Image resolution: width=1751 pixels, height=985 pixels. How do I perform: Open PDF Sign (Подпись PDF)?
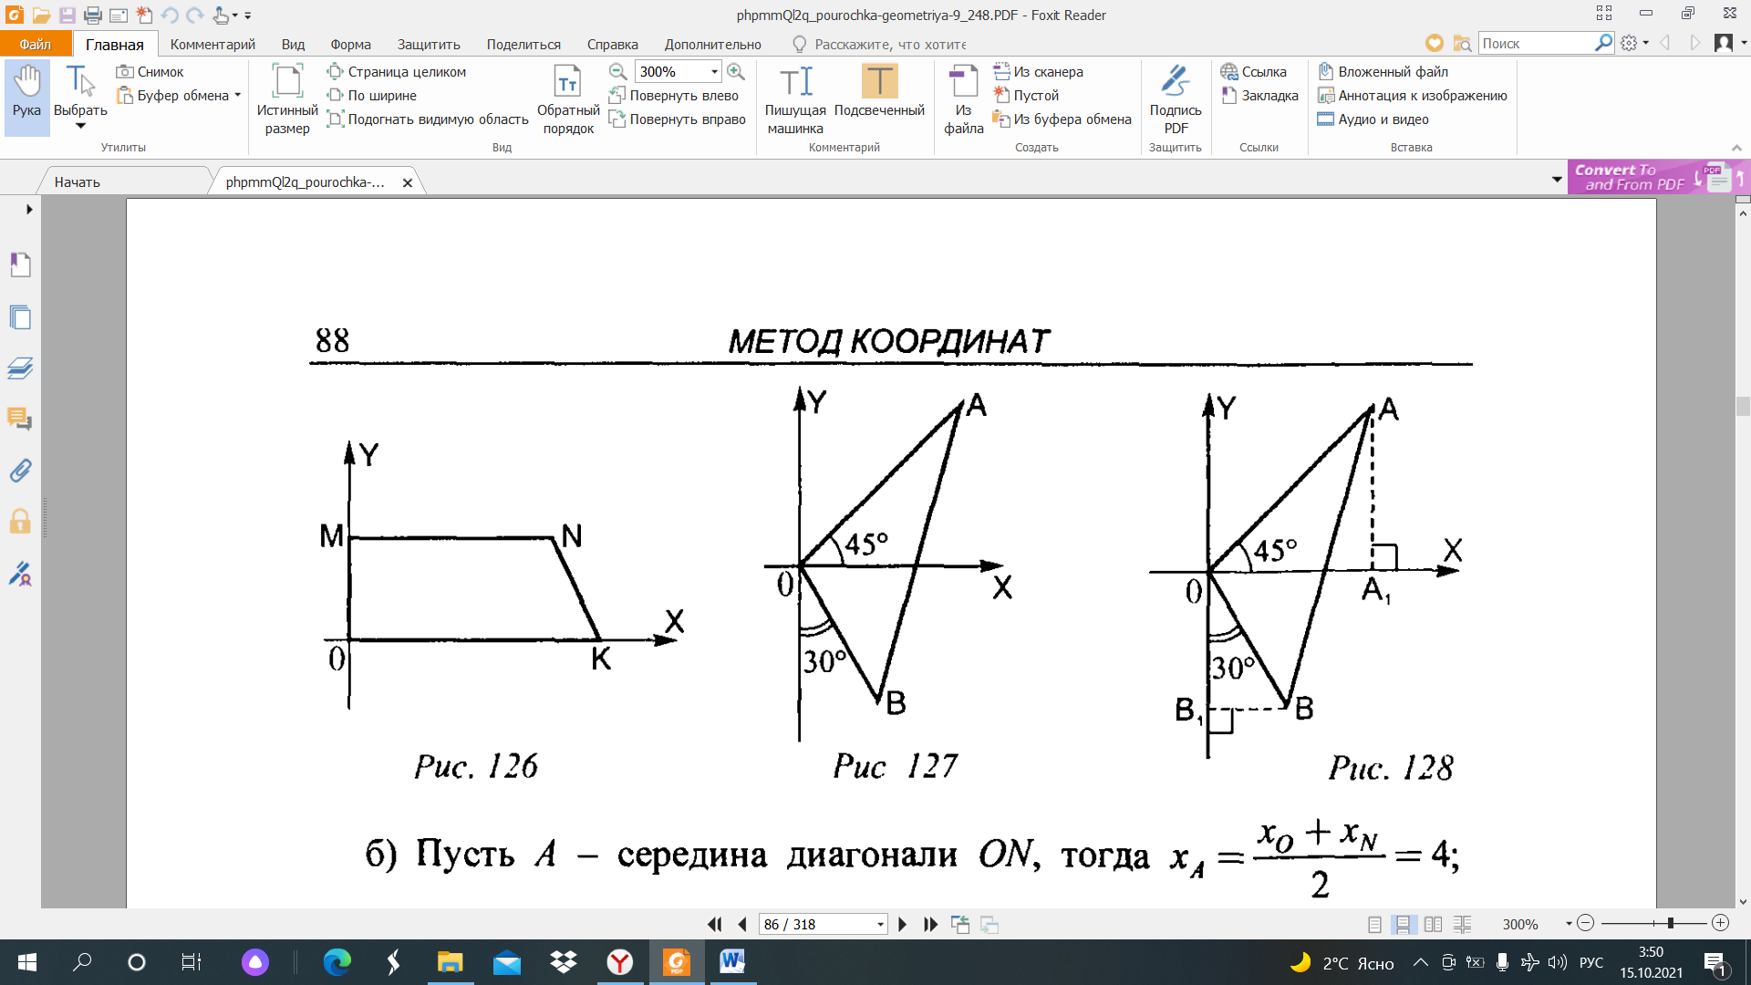tap(1176, 99)
